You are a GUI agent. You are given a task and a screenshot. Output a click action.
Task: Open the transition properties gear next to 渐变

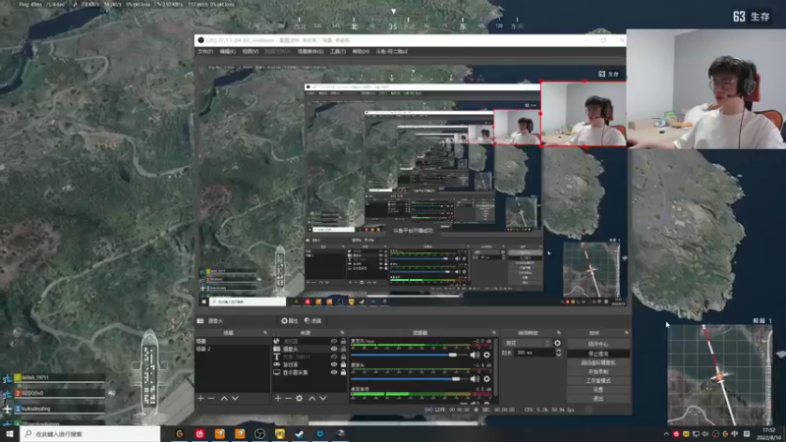(x=557, y=343)
